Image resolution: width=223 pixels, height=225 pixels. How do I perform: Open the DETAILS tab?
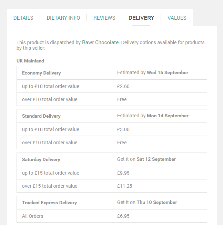(23, 18)
